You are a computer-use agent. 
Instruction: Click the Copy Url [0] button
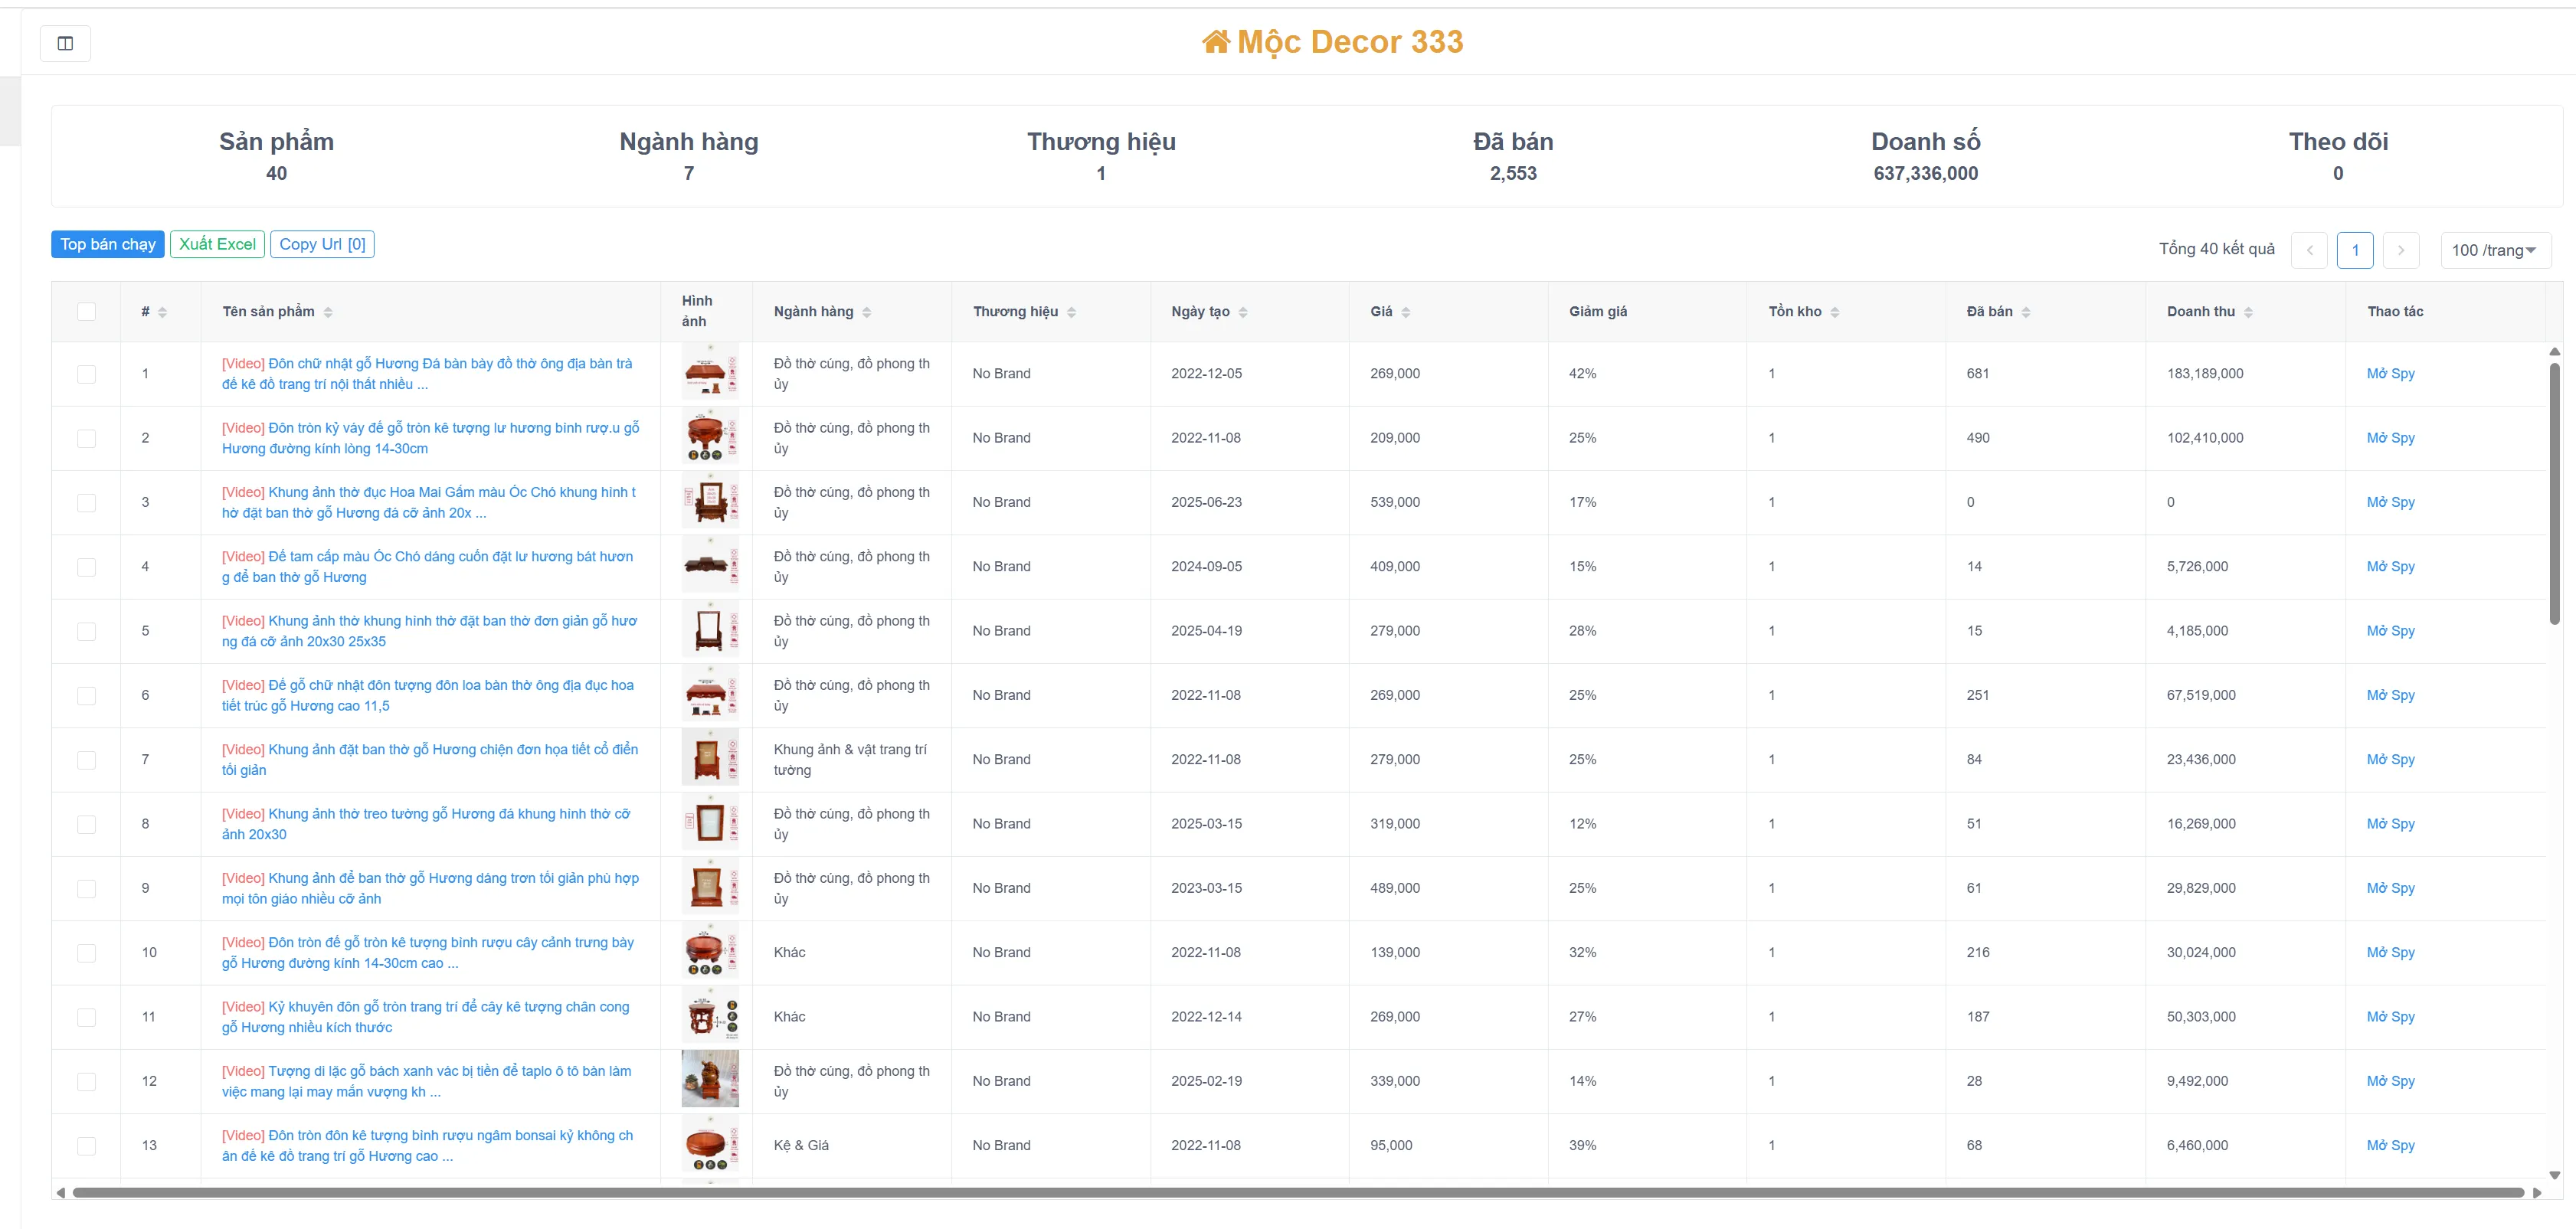coord(322,244)
